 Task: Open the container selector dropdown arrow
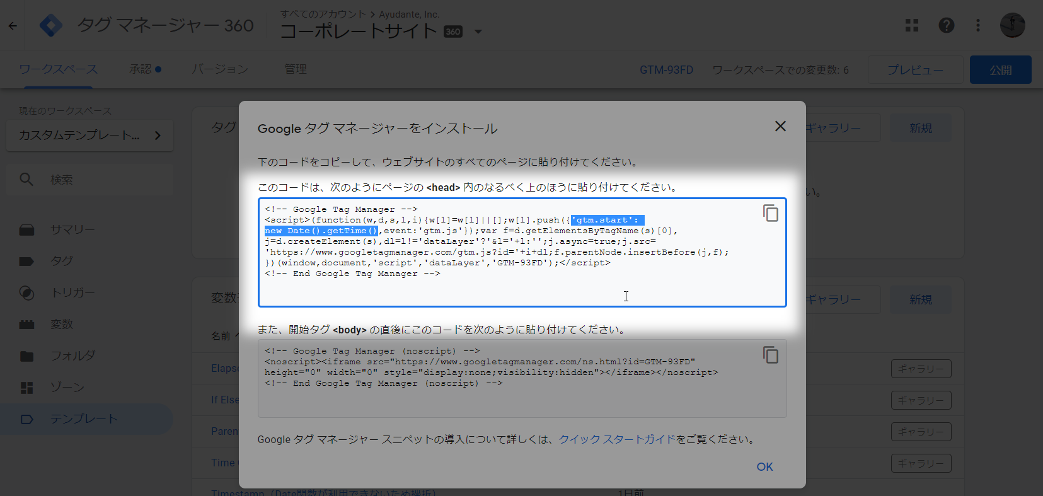(478, 32)
